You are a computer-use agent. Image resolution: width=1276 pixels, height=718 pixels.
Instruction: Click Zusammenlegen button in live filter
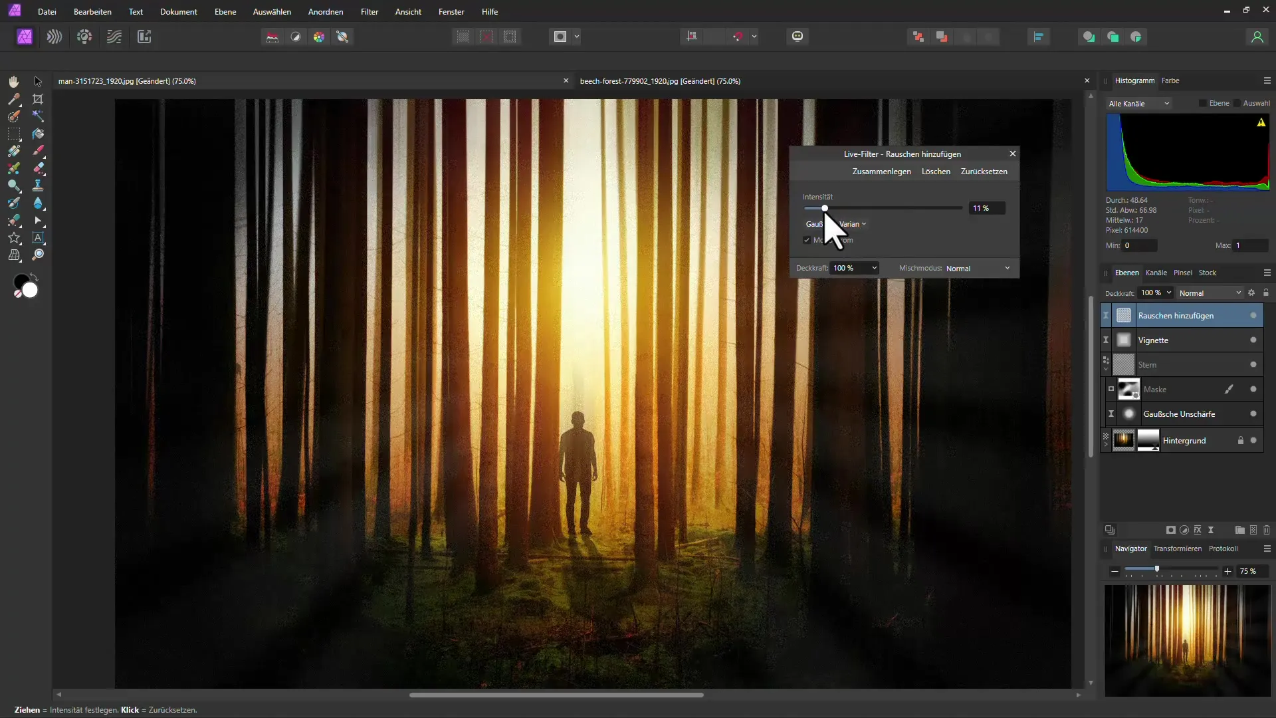click(x=881, y=171)
